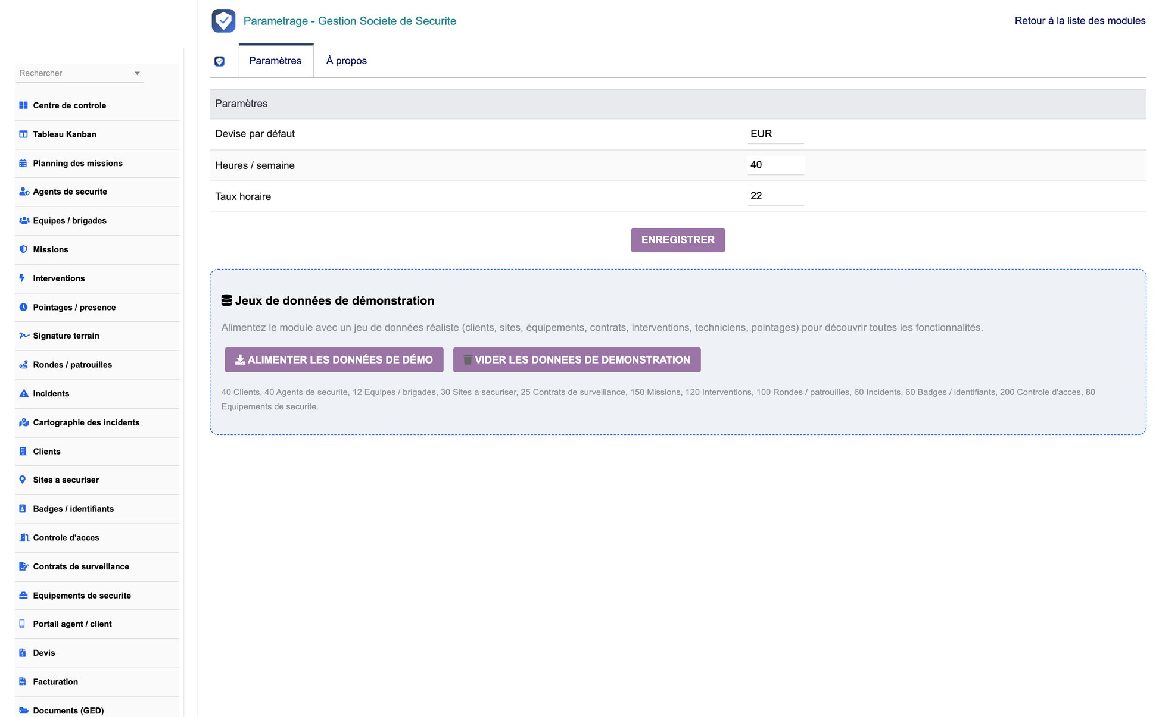Click the Taux horaire input field
The height and width of the screenshot is (717, 1159).
pos(775,196)
